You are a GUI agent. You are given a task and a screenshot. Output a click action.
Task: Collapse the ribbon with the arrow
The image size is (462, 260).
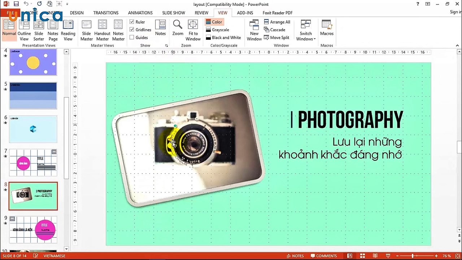[457, 45]
